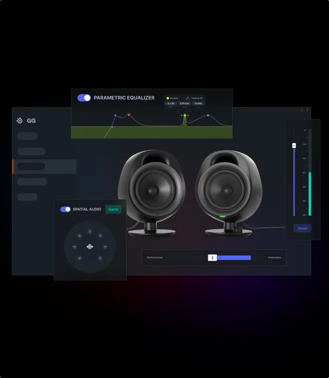Click the 6.2 dB gain value field

coord(170,104)
